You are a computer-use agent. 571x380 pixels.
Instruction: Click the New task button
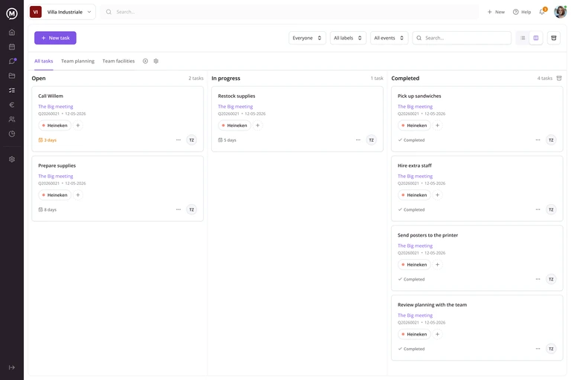tap(55, 38)
